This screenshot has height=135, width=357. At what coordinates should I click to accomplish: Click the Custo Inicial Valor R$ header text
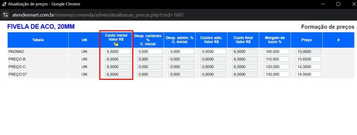pos(116,37)
